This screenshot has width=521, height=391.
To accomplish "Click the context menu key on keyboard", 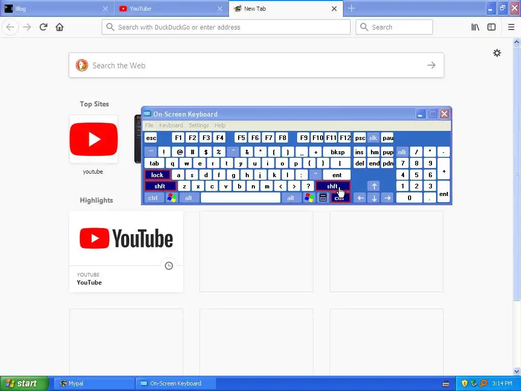I will [323, 198].
